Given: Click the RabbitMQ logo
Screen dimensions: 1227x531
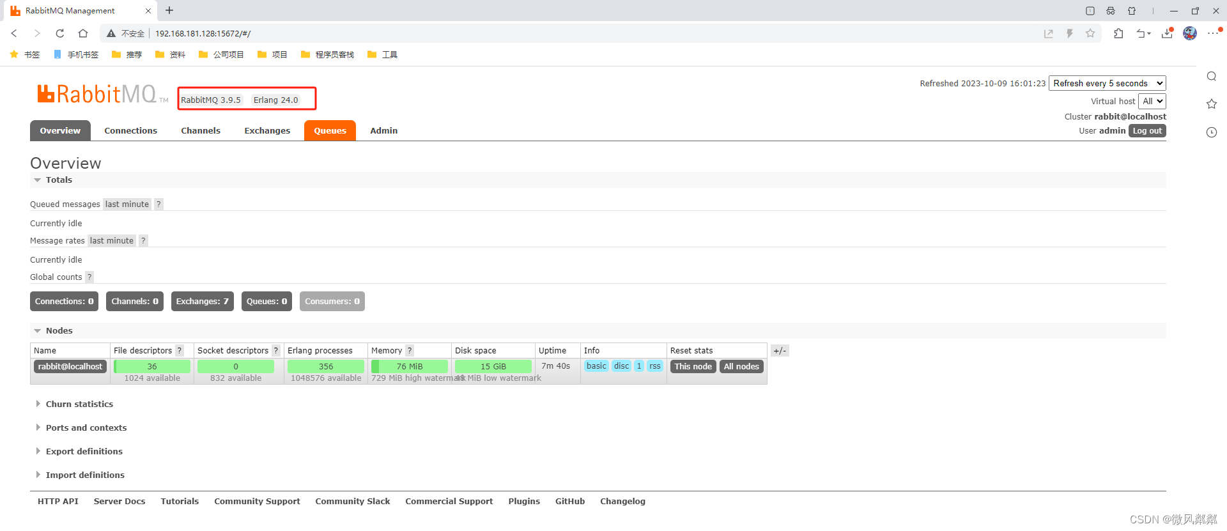Looking at the screenshot, I should (102, 95).
